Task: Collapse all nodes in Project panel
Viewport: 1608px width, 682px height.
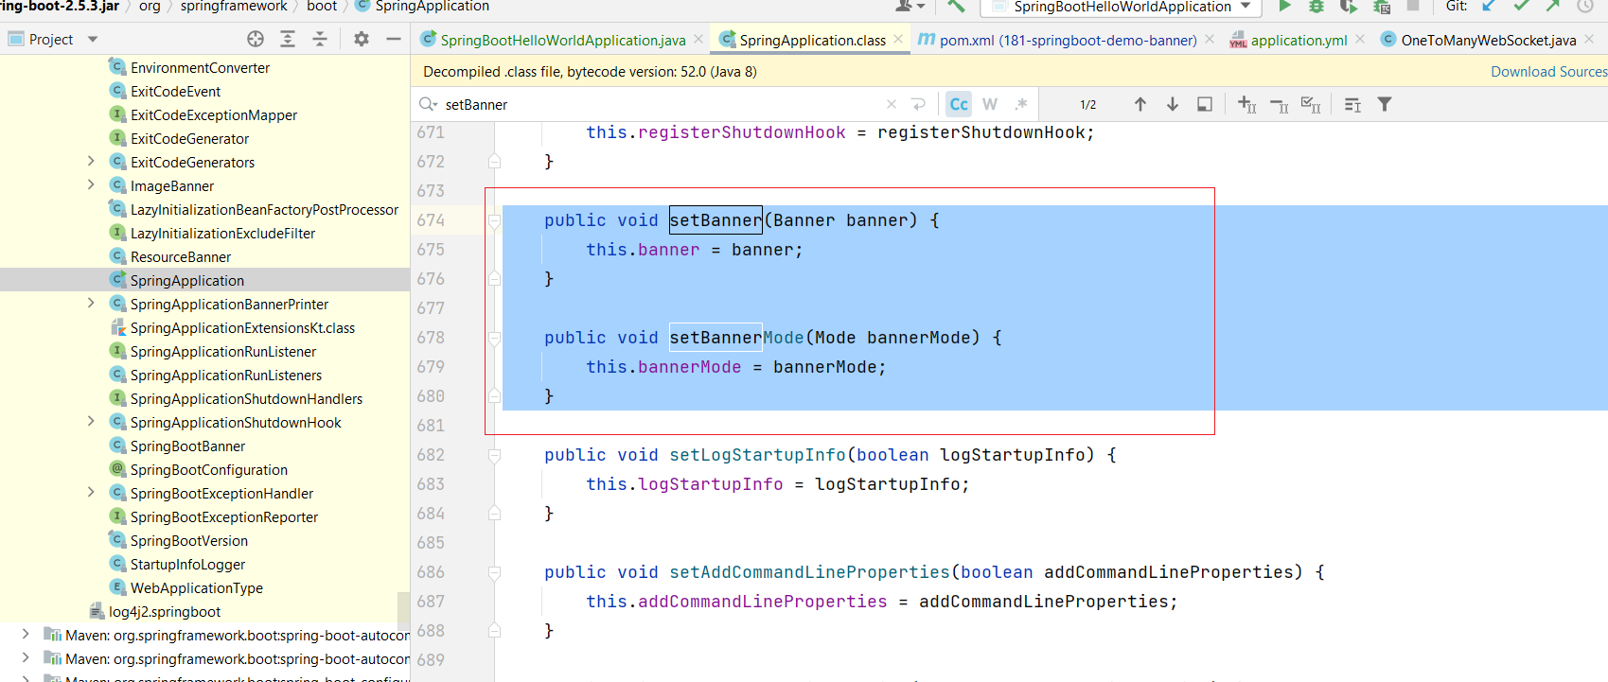Action: (320, 39)
